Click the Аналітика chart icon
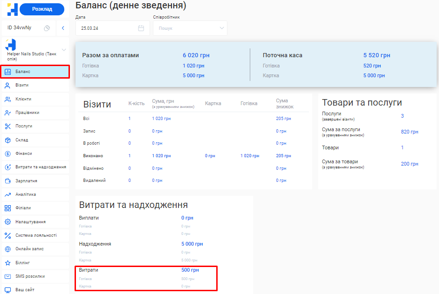This screenshot has height=294, width=439. (7, 194)
